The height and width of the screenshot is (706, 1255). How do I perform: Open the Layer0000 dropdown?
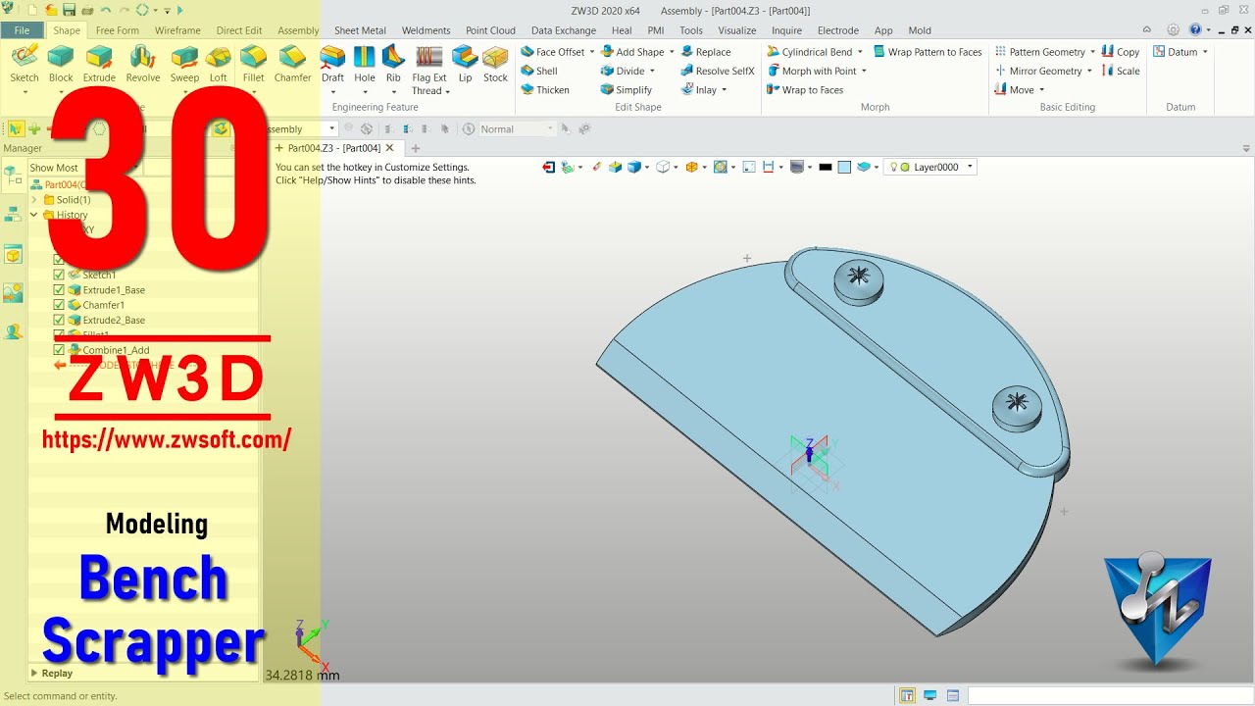pos(971,167)
